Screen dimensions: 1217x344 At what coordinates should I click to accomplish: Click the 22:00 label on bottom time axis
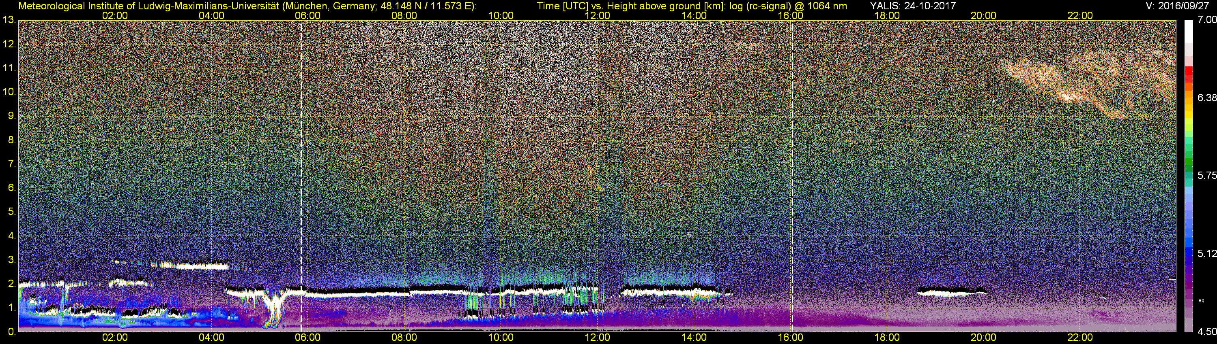click(1080, 338)
